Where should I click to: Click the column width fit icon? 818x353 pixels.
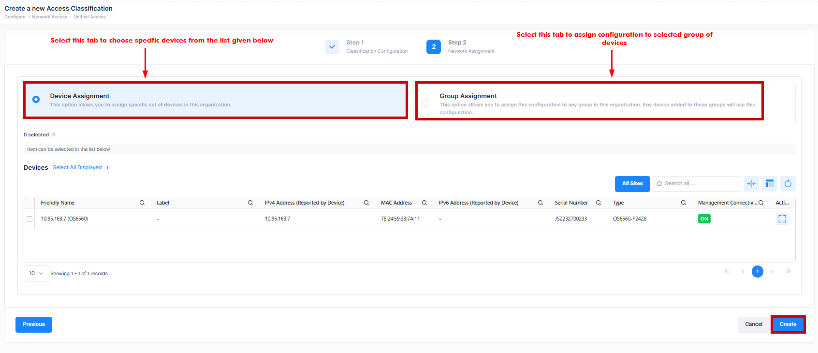(751, 184)
